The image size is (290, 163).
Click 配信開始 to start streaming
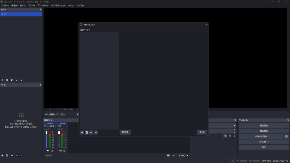pos(264,126)
